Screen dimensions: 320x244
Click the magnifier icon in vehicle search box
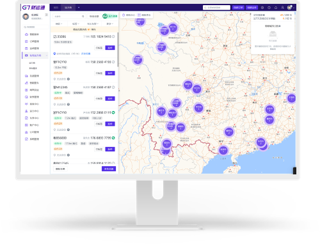click(x=83, y=16)
